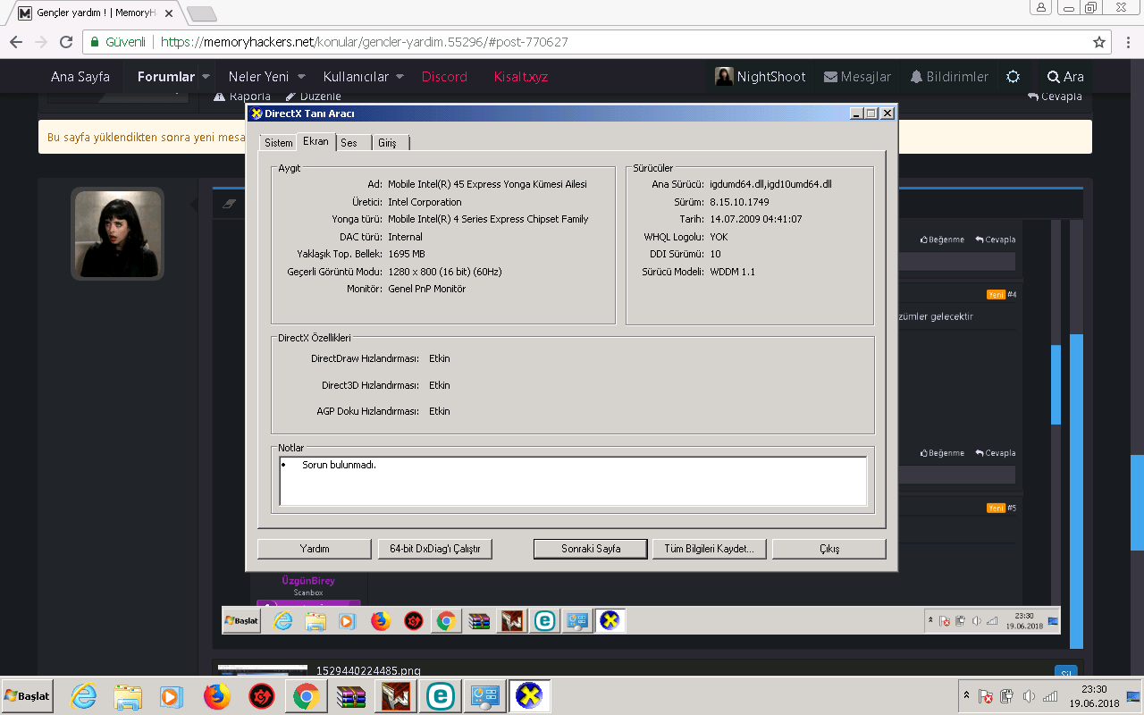Image resolution: width=1144 pixels, height=715 pixels.
Task: Click the ÜzgünBirey username in the image
Action: point(308,581)
